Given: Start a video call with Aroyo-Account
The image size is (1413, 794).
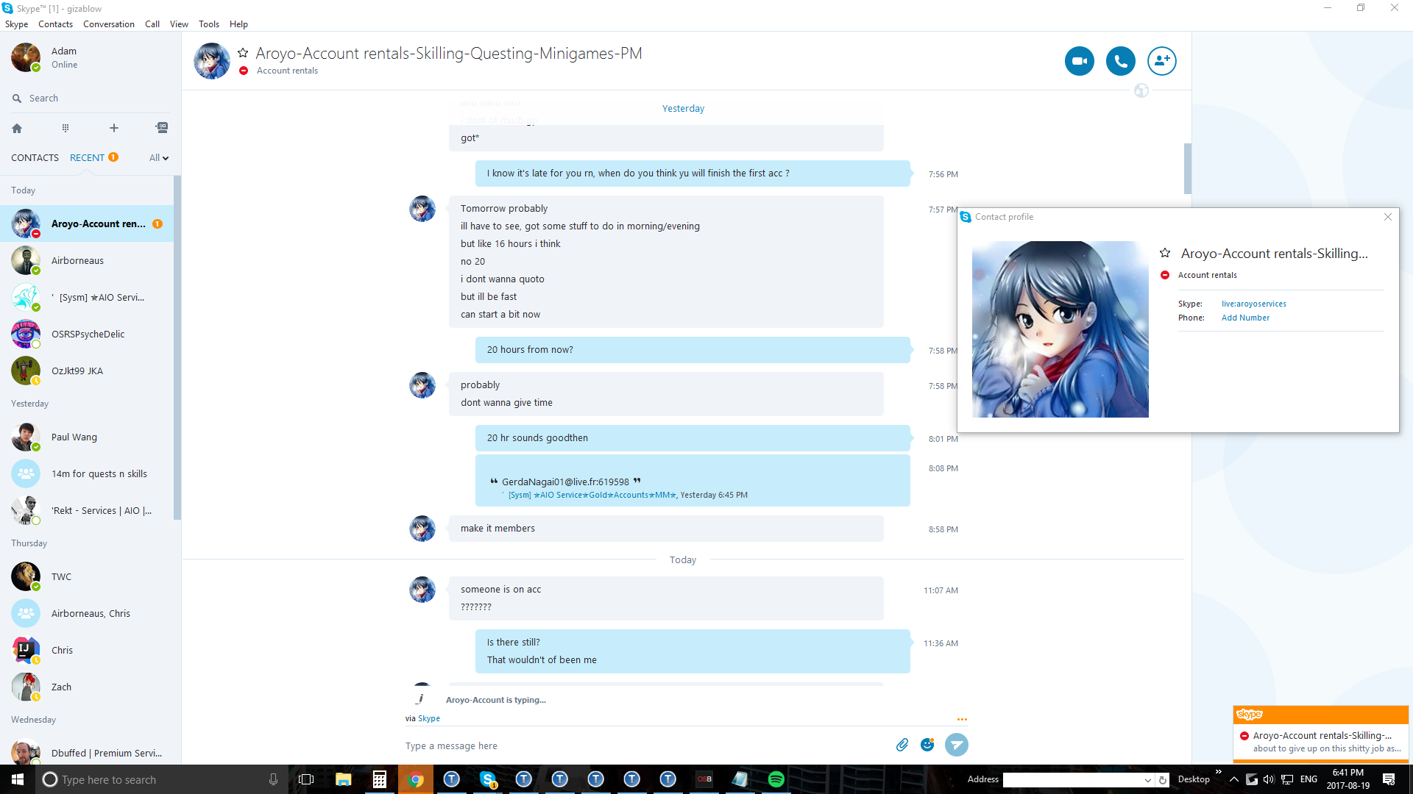Looking at the screenshot, I should pyautogui.click(x=1079, y=61).
